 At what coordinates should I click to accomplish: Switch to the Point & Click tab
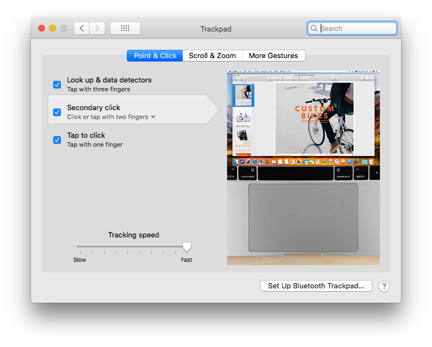coord(155,56)
